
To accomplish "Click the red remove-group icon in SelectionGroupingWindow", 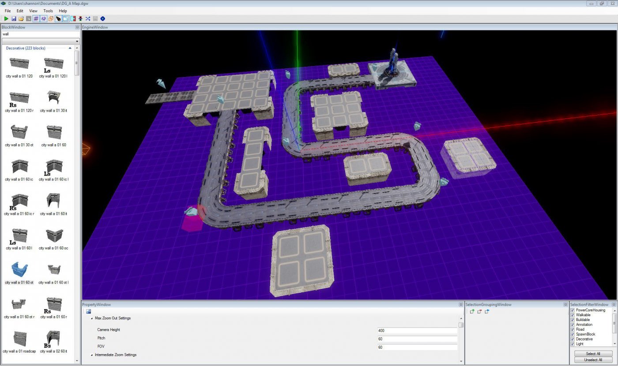I will point(479,311).
